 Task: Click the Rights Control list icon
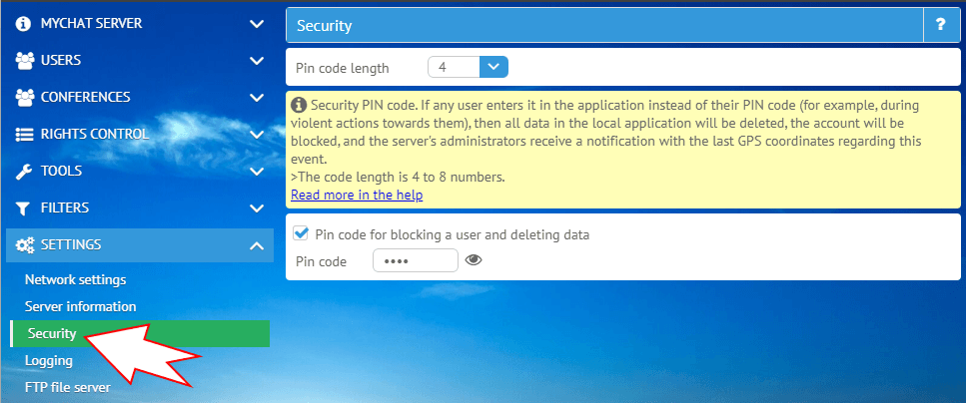coord(25,134)
